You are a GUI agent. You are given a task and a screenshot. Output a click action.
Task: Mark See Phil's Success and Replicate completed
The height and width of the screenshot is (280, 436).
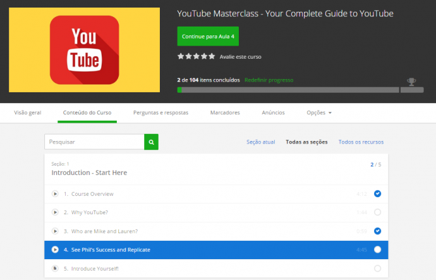tap(377, 250)
